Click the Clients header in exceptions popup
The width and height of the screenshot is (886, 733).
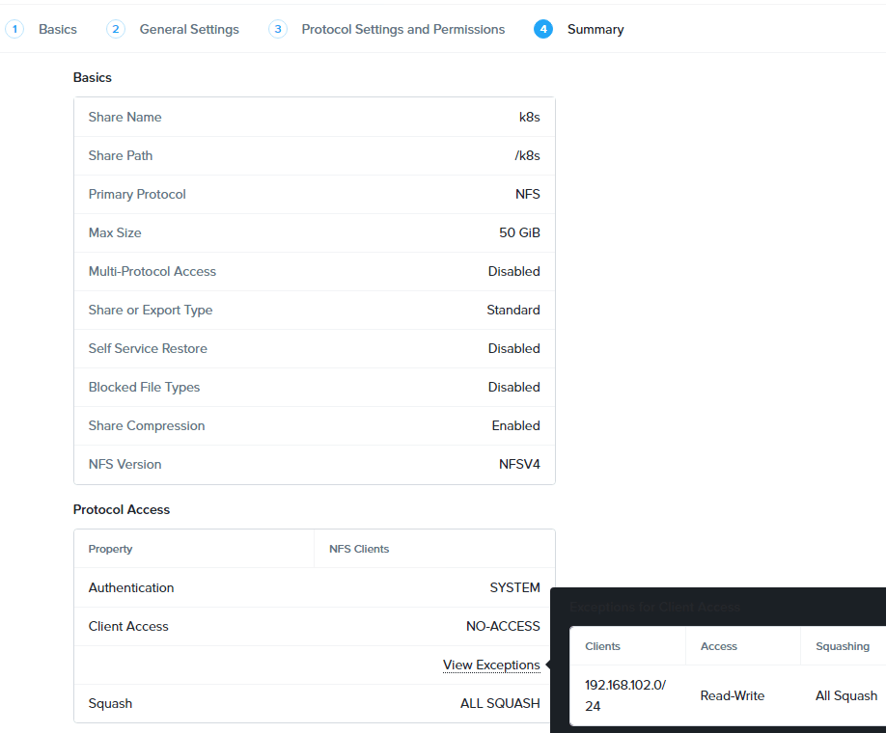(x=603, y=646)
